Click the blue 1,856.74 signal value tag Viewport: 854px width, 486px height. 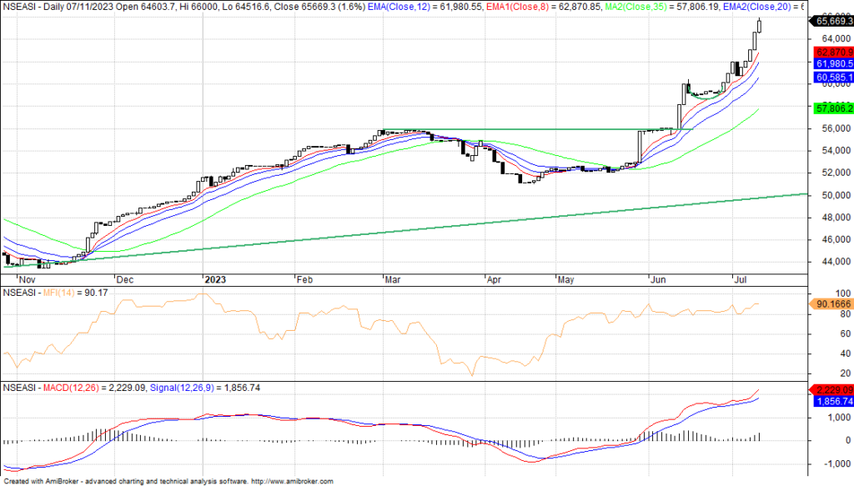point(831,401)
